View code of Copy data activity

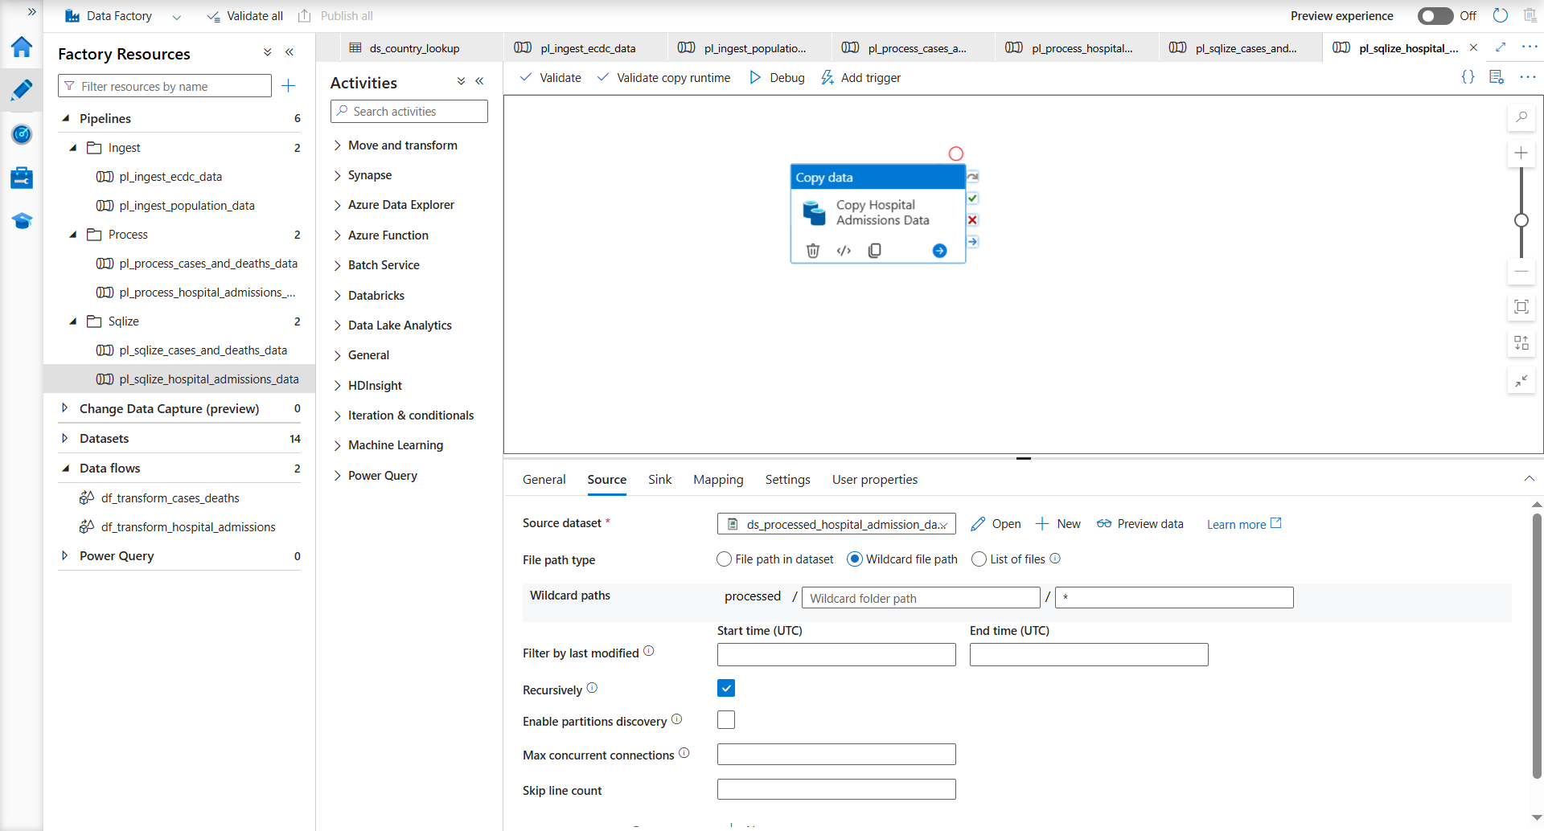tap(844, 251)
